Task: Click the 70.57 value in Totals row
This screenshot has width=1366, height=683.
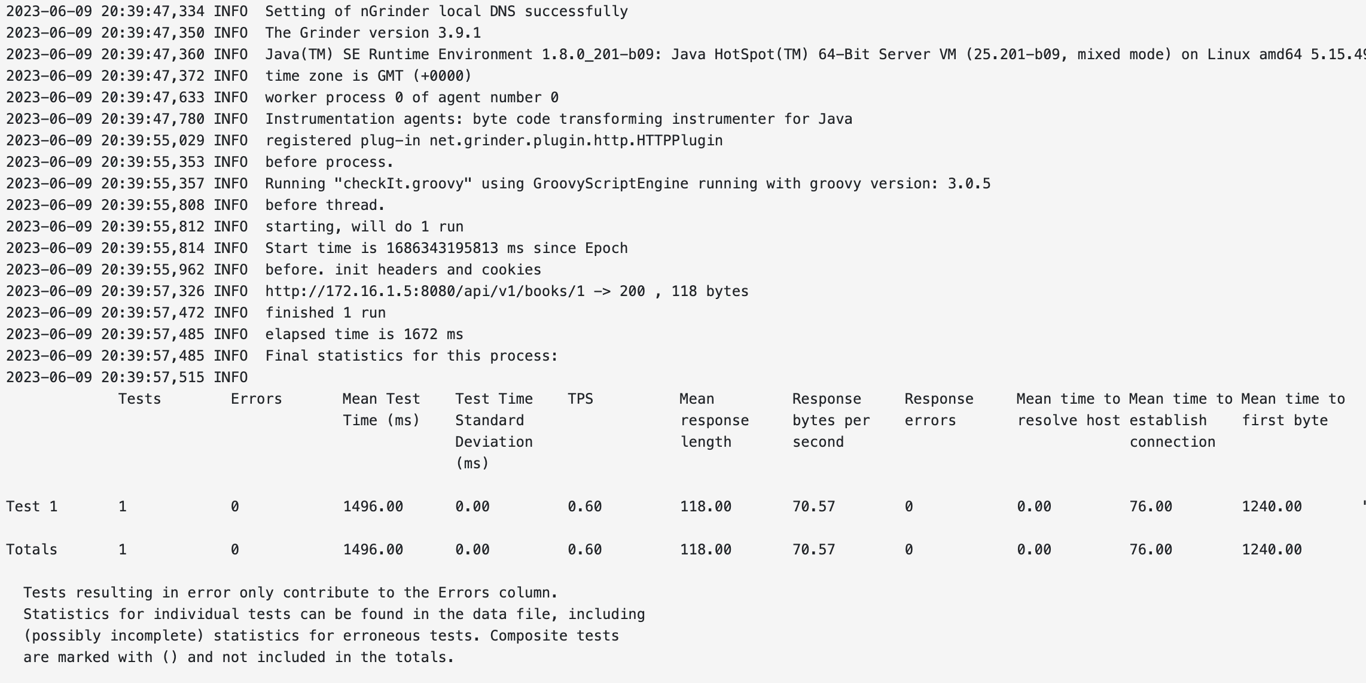Action: (x=813, y=550)
